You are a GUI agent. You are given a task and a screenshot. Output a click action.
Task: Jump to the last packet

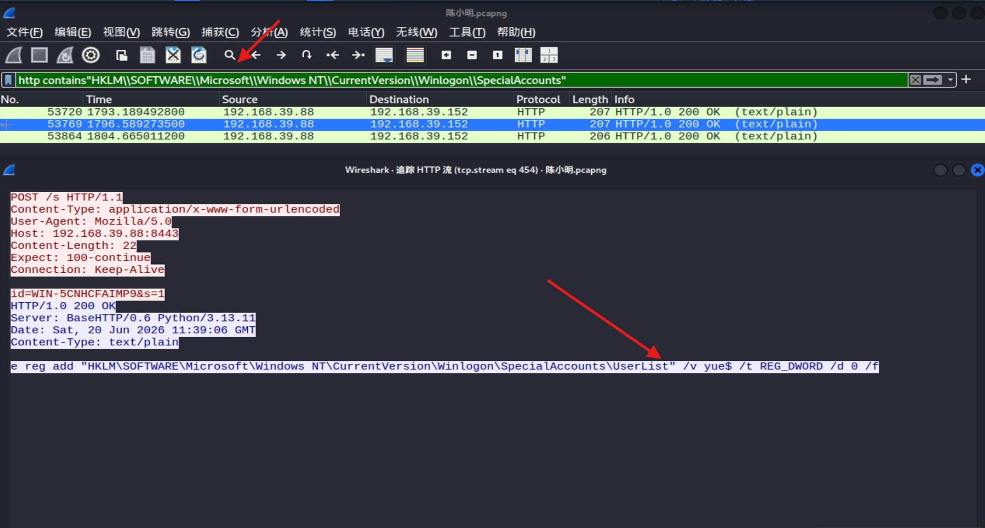358,55
